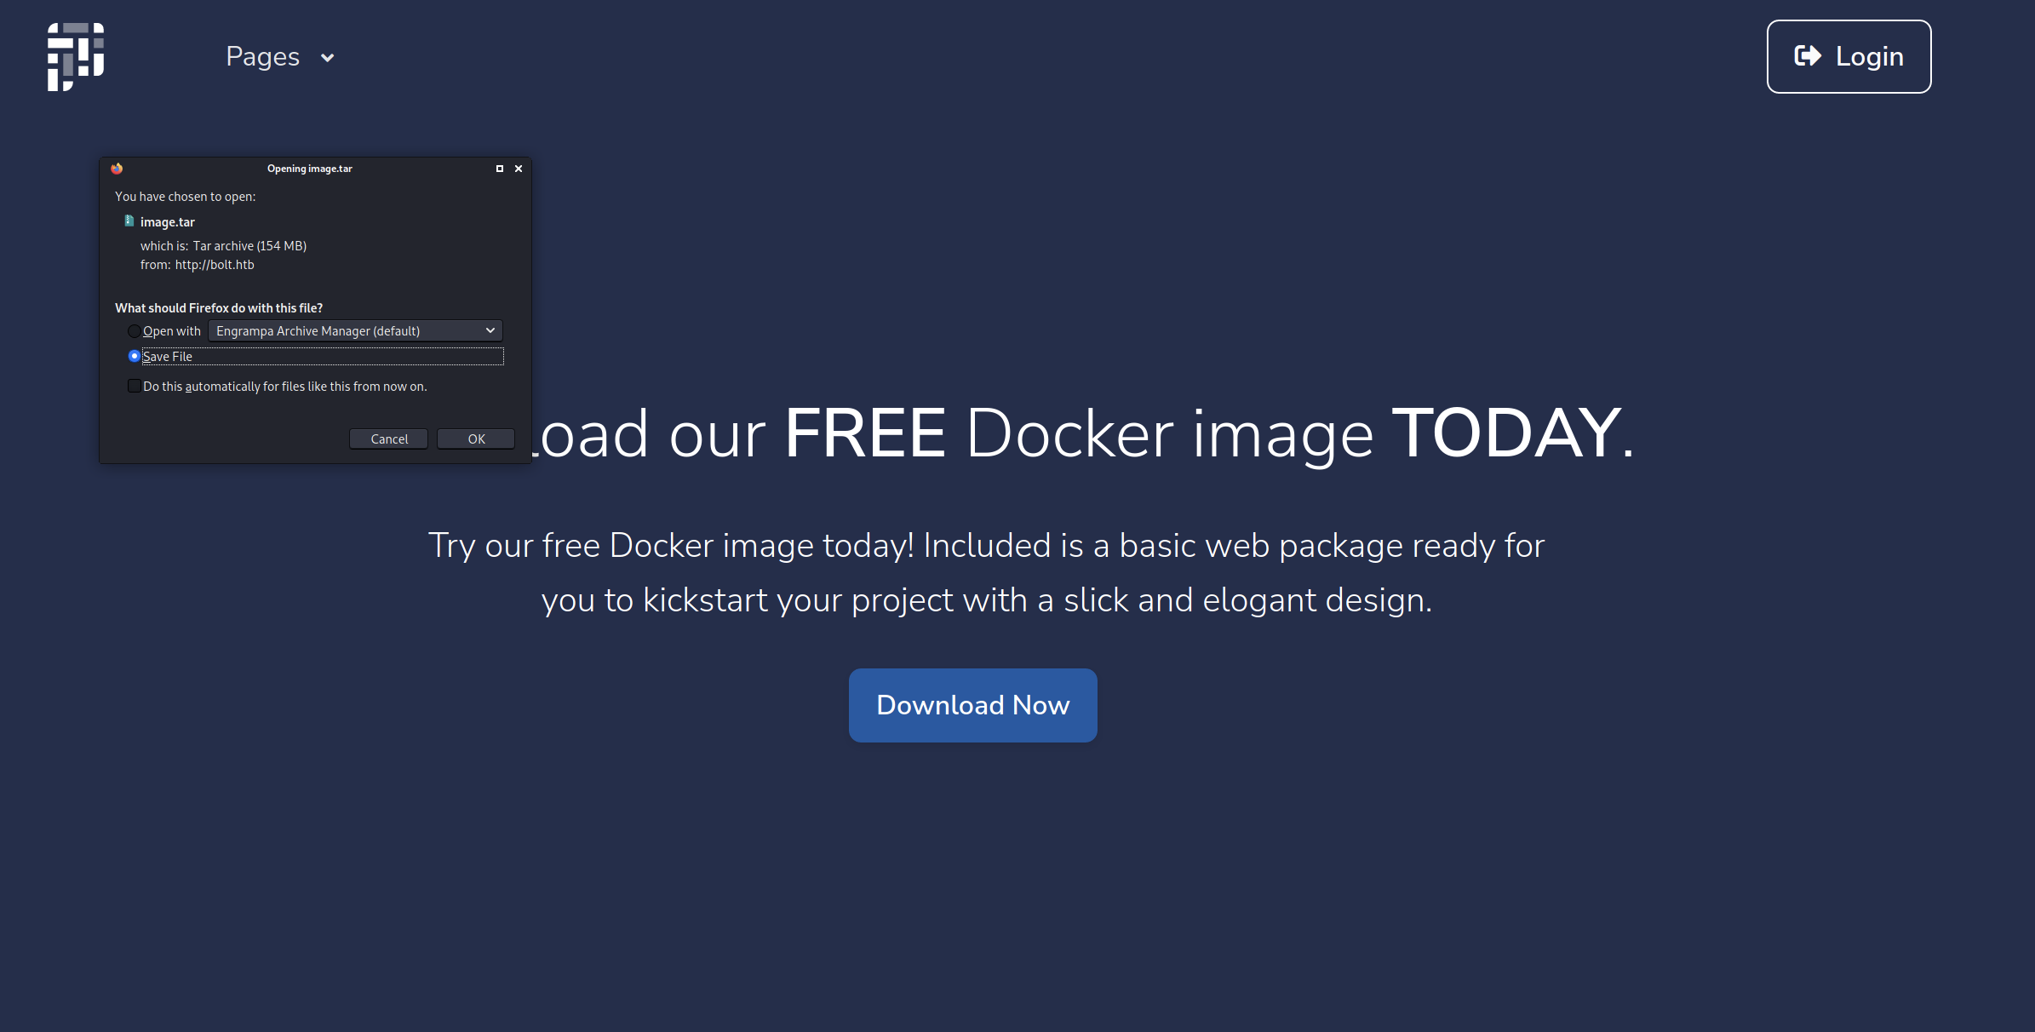
Task: Open the Engrampa Archive Manager dropdown
Action: [355, 331]
